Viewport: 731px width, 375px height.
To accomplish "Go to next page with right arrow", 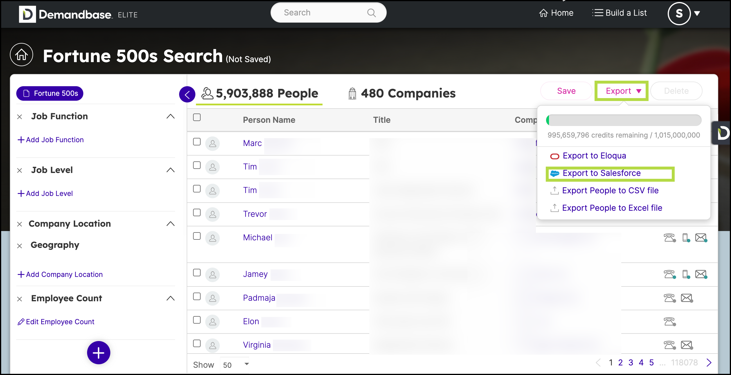I will click(x=709, y=363).
